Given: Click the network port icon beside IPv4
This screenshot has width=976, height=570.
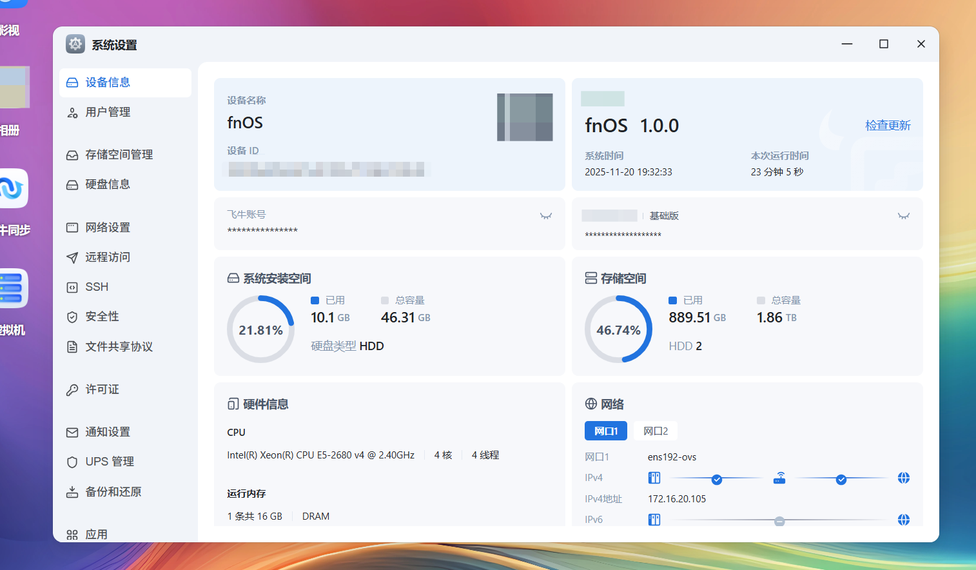Looking at the screenshot, I should [654, 478].
